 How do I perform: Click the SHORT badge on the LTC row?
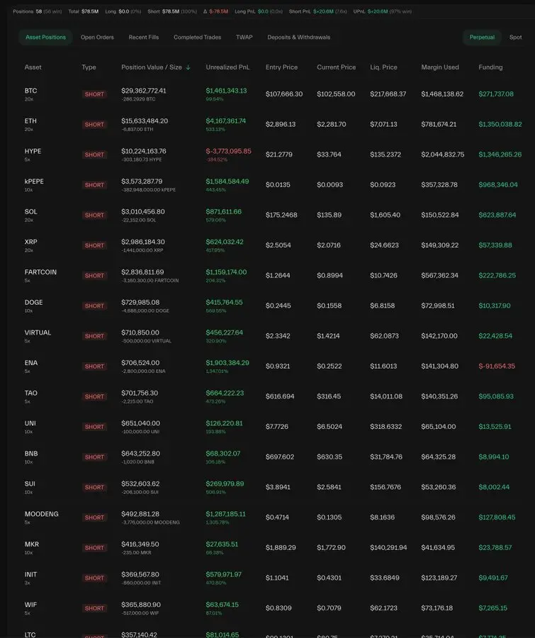[x=93, y=637]
